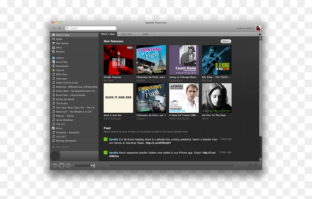Image resolution: width=312 pixels, height=199 pixels.
Task: Open Chansons de Paris vol.2 cover
Action: tap(151, 60)
